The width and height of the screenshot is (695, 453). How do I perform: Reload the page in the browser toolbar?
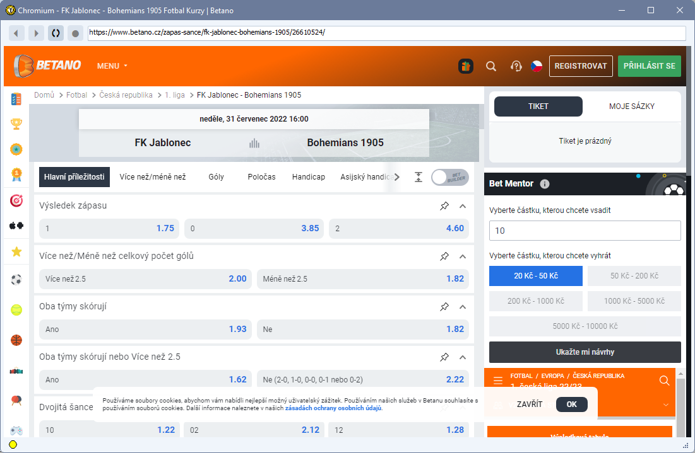click(56, 33)
